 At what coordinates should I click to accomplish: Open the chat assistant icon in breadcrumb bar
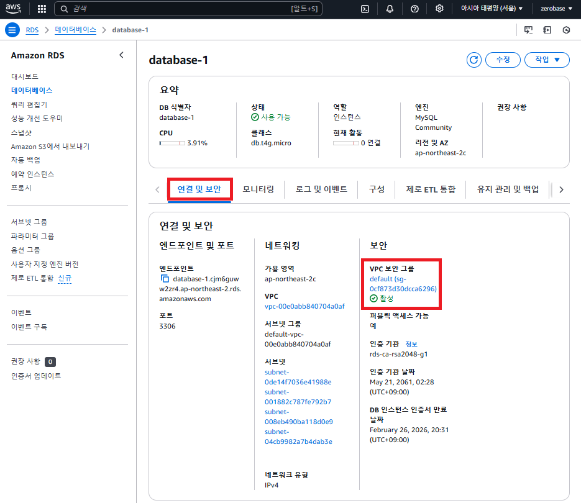coord(528,30)
